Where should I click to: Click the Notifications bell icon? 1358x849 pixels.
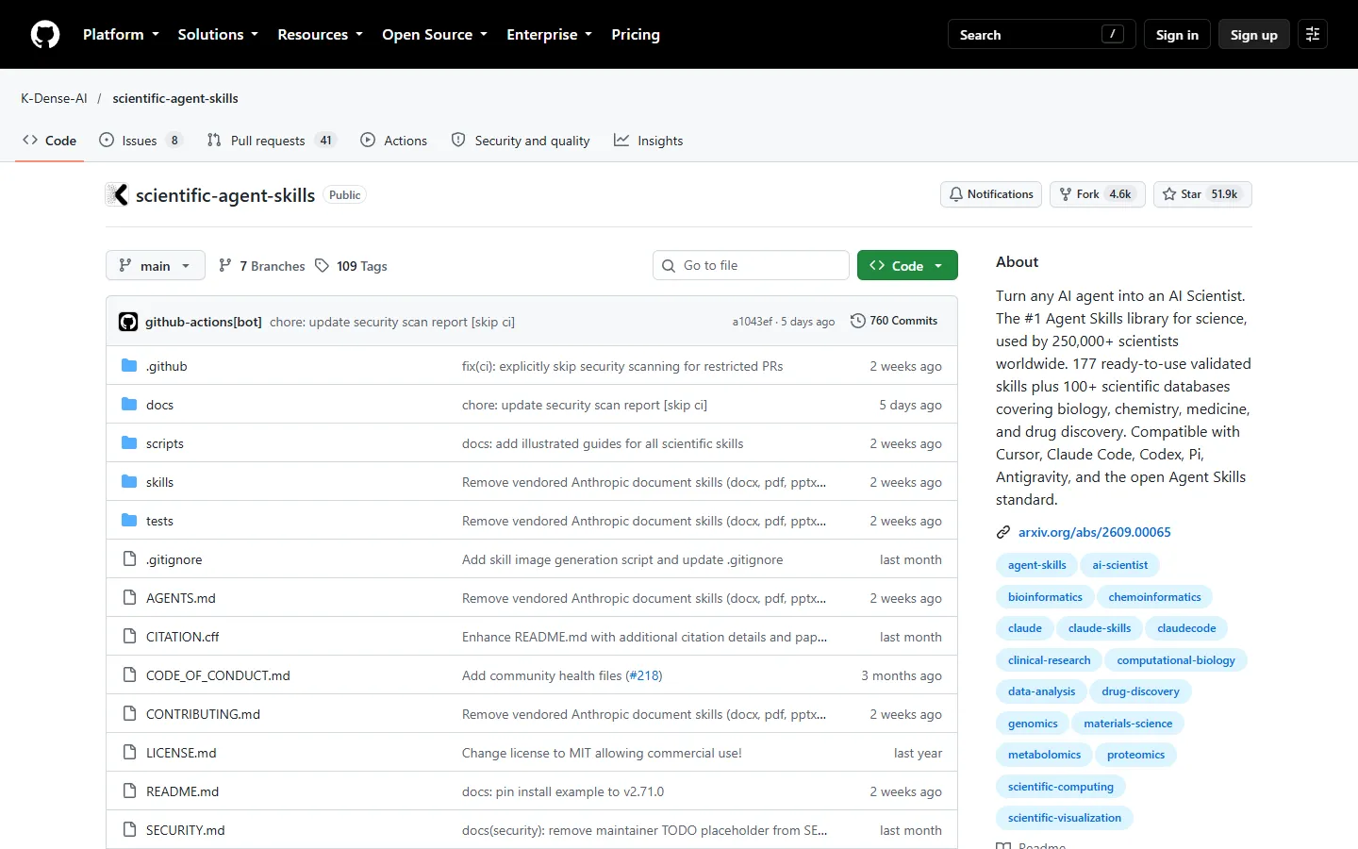pos(956,194)
